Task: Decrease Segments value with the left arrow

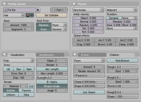Action: pos(5,29)
